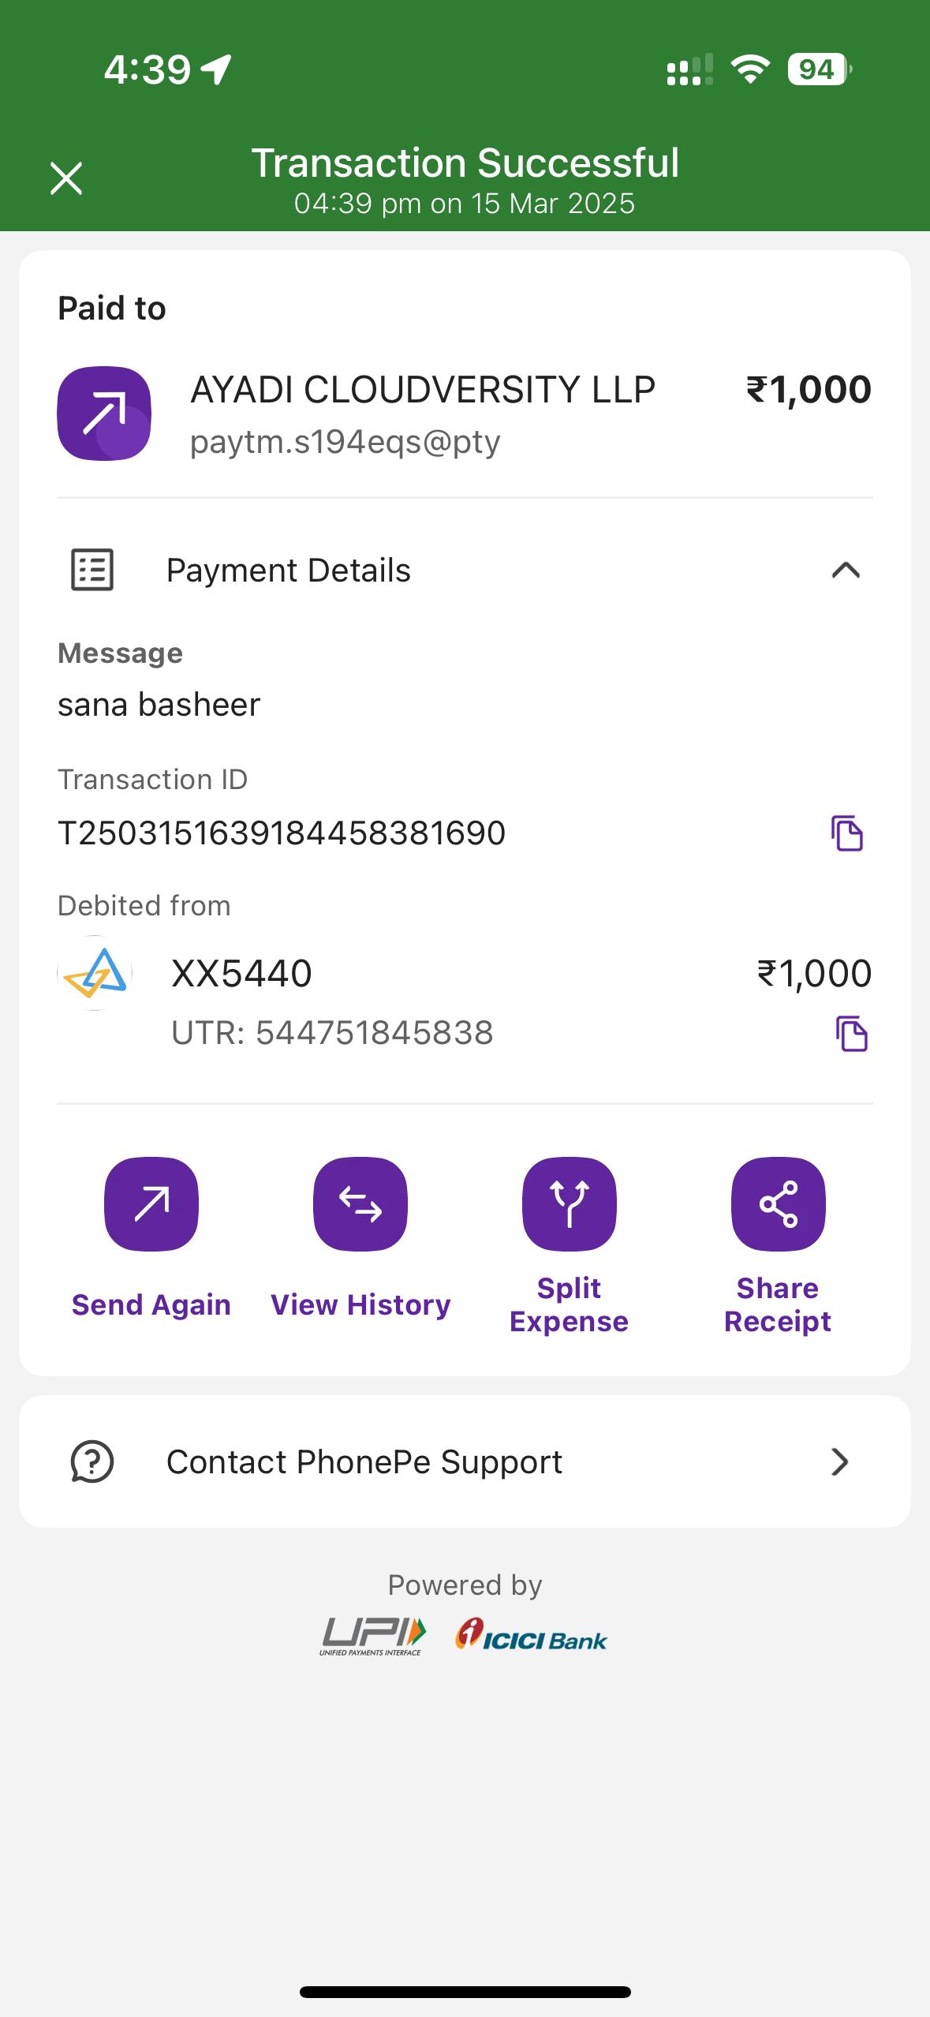Tap the Payment Details list icon
930x2017 pixels.
point(92,570)
